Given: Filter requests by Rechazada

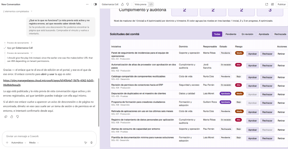Looking at the screenshot, I should click(x=280, y=34).
